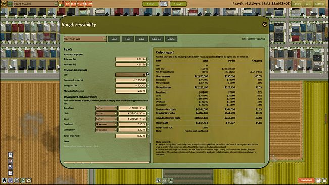Edit the Consultants amount per lot field
Screen dimensions: 329x185
(x=132, y=108)
